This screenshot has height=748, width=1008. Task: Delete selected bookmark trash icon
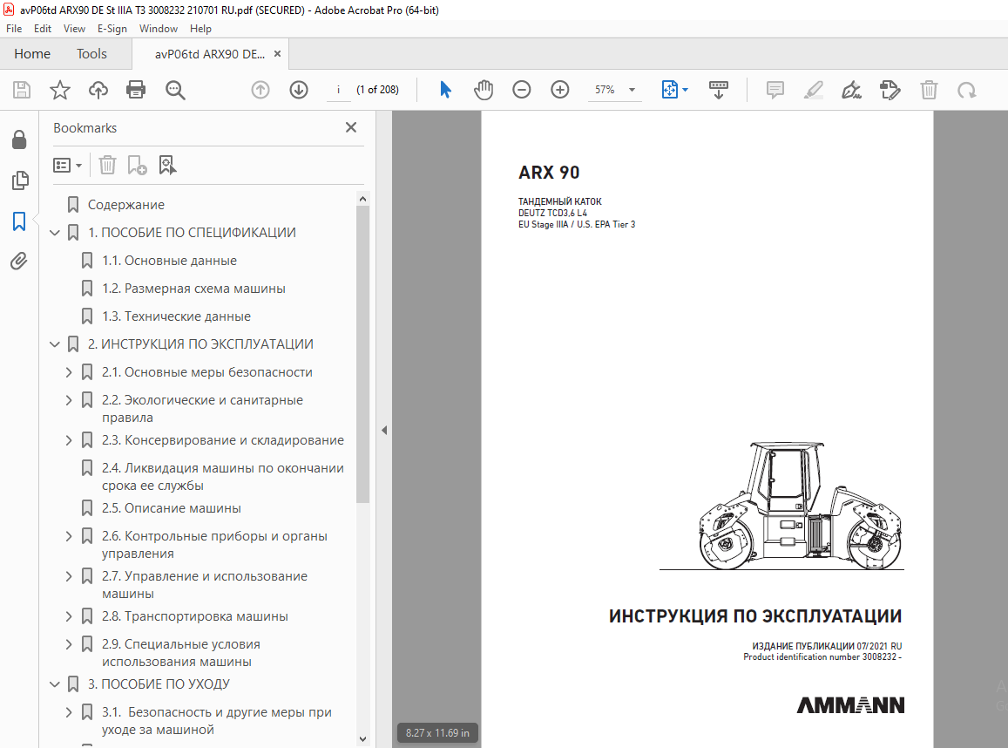click(x=107, y=166)
